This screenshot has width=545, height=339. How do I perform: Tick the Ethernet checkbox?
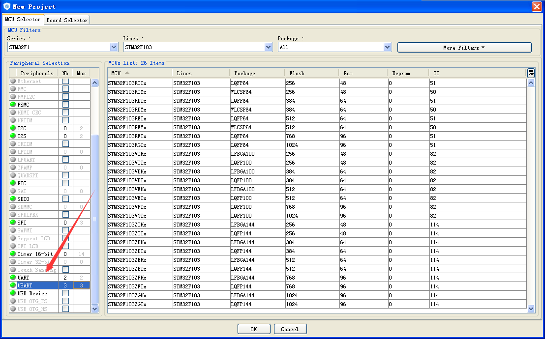click(x=65, y=81)
